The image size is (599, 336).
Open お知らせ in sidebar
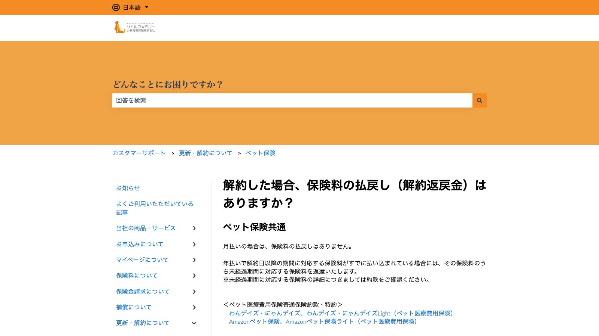[128, 188]
